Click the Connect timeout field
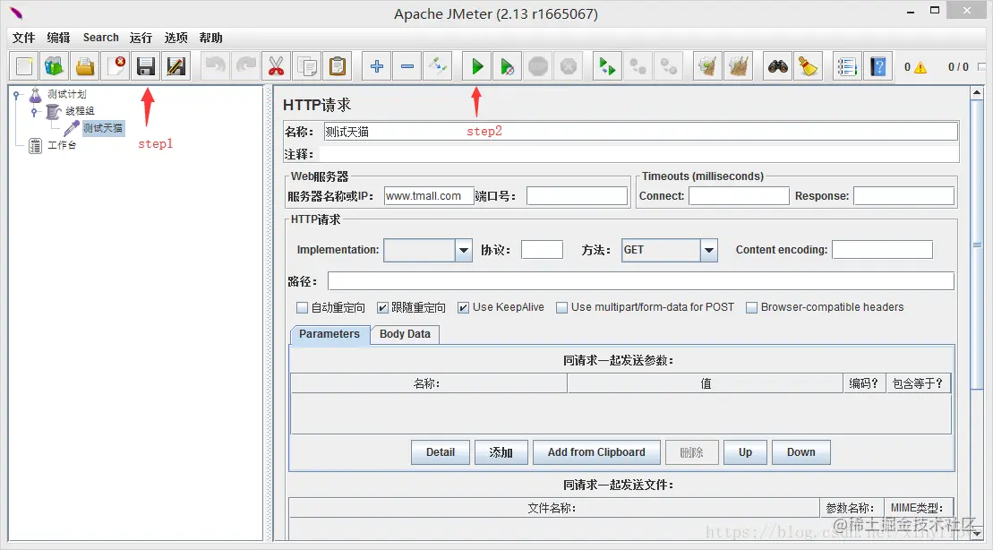 (739, 196)
